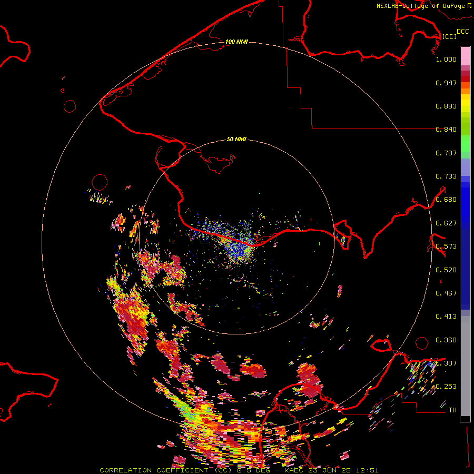Viewport: 474px width, 474px height.
Task: Select the "0.733" color scale value
Action: [x=446, y=176]
